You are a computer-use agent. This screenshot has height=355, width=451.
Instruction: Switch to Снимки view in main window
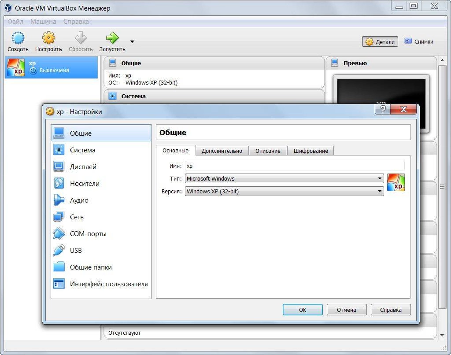[418, 41]
